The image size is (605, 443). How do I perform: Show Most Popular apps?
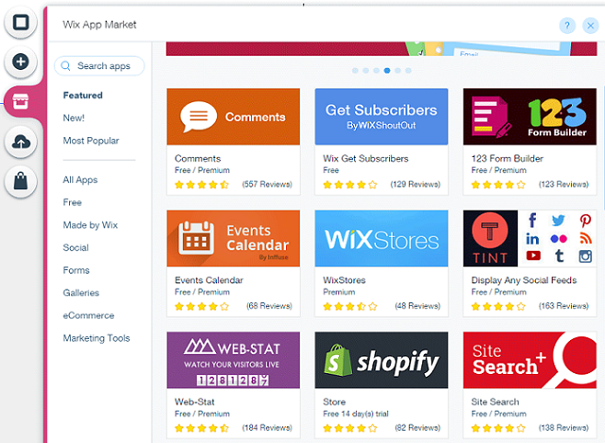click(91, 141)
